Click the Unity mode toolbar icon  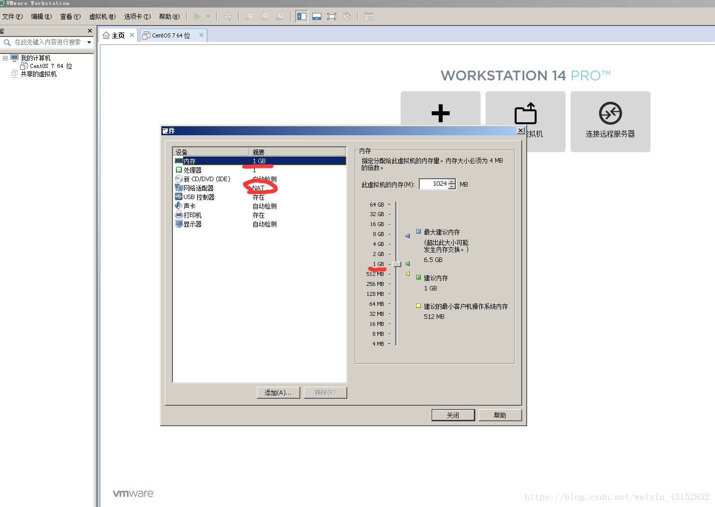pos(347,16)
